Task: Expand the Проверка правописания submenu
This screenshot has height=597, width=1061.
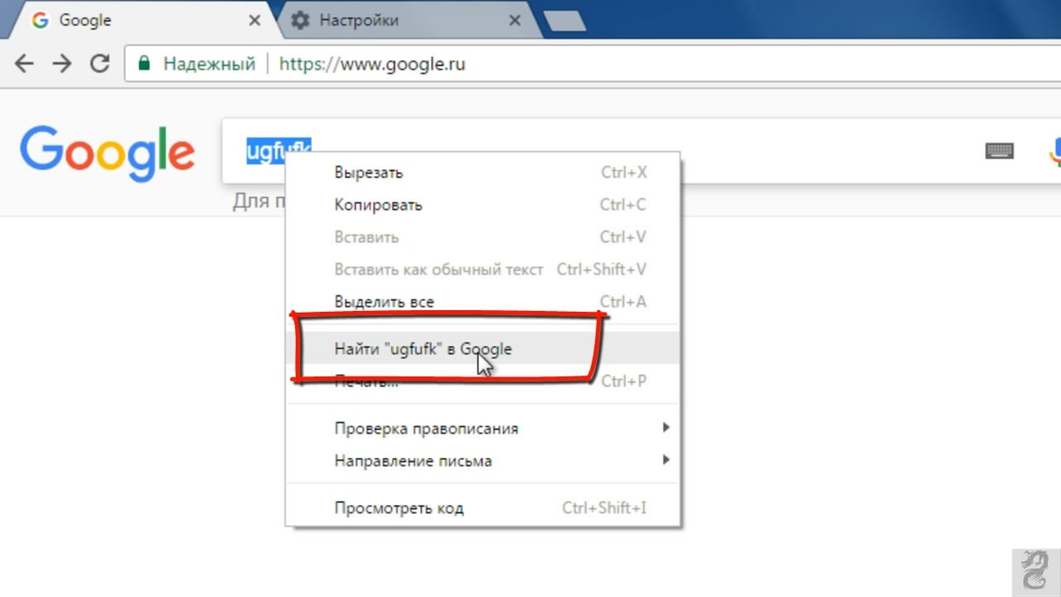Action: click(482, 429)
